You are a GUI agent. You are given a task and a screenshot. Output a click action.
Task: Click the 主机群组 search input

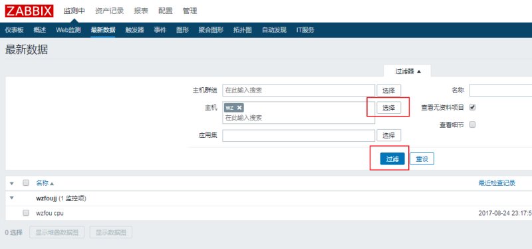[299, 91]
